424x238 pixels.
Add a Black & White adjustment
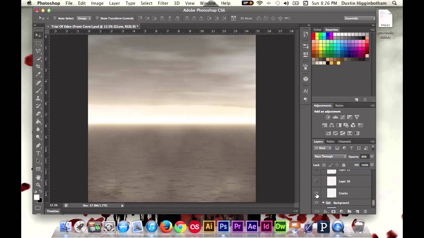[339, 125]
